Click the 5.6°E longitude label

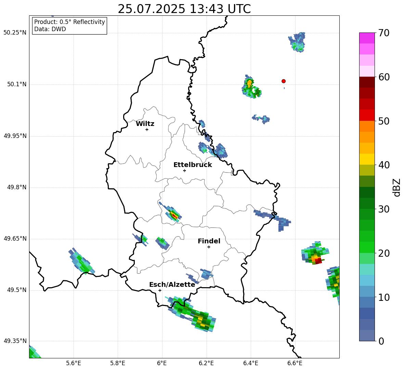pos(74,363)
